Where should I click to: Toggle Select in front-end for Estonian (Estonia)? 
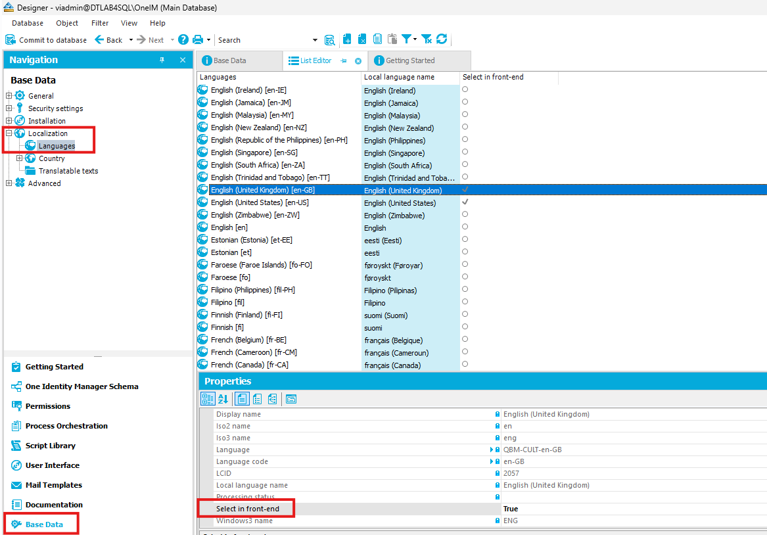465,239
